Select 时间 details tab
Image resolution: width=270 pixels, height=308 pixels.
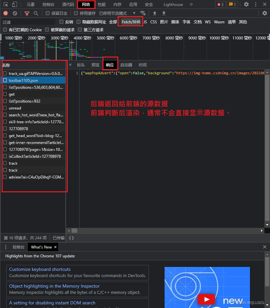(x=143, y=65)
